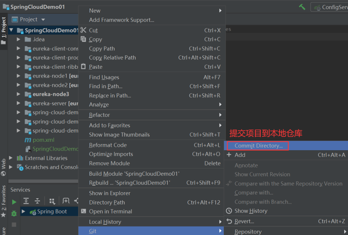
Task: Click the Paste clipboard icon
Action: [x=83, y=66]
